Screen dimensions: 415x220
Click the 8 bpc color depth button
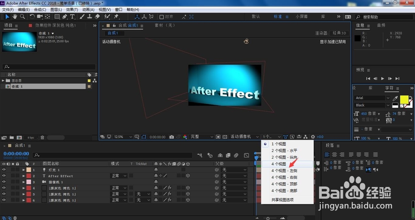click(31, 138)
